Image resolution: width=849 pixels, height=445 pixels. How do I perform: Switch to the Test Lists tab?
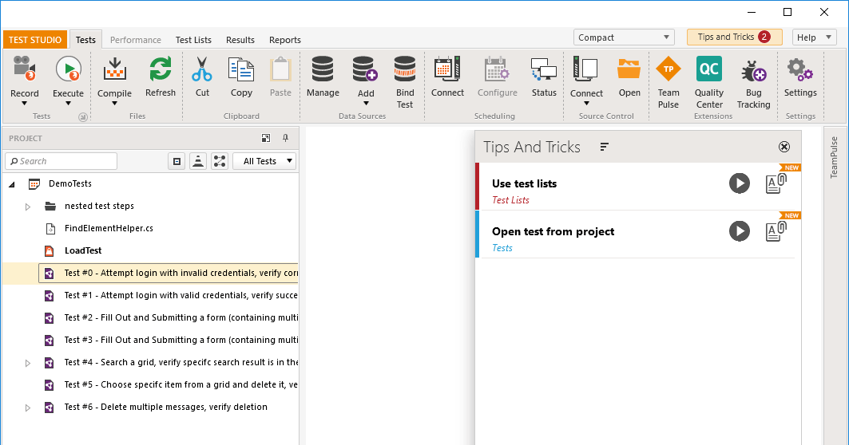[x=193, y=40]
